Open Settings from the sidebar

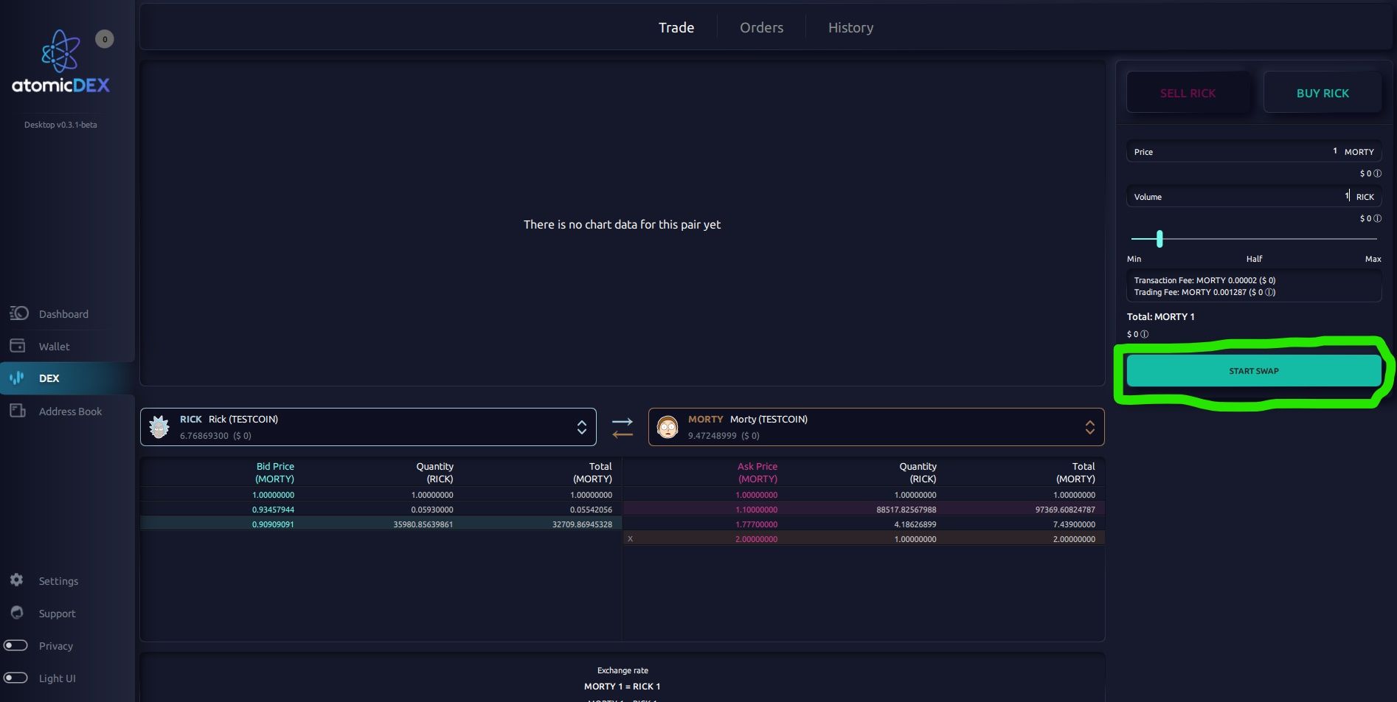coord(58,581)
